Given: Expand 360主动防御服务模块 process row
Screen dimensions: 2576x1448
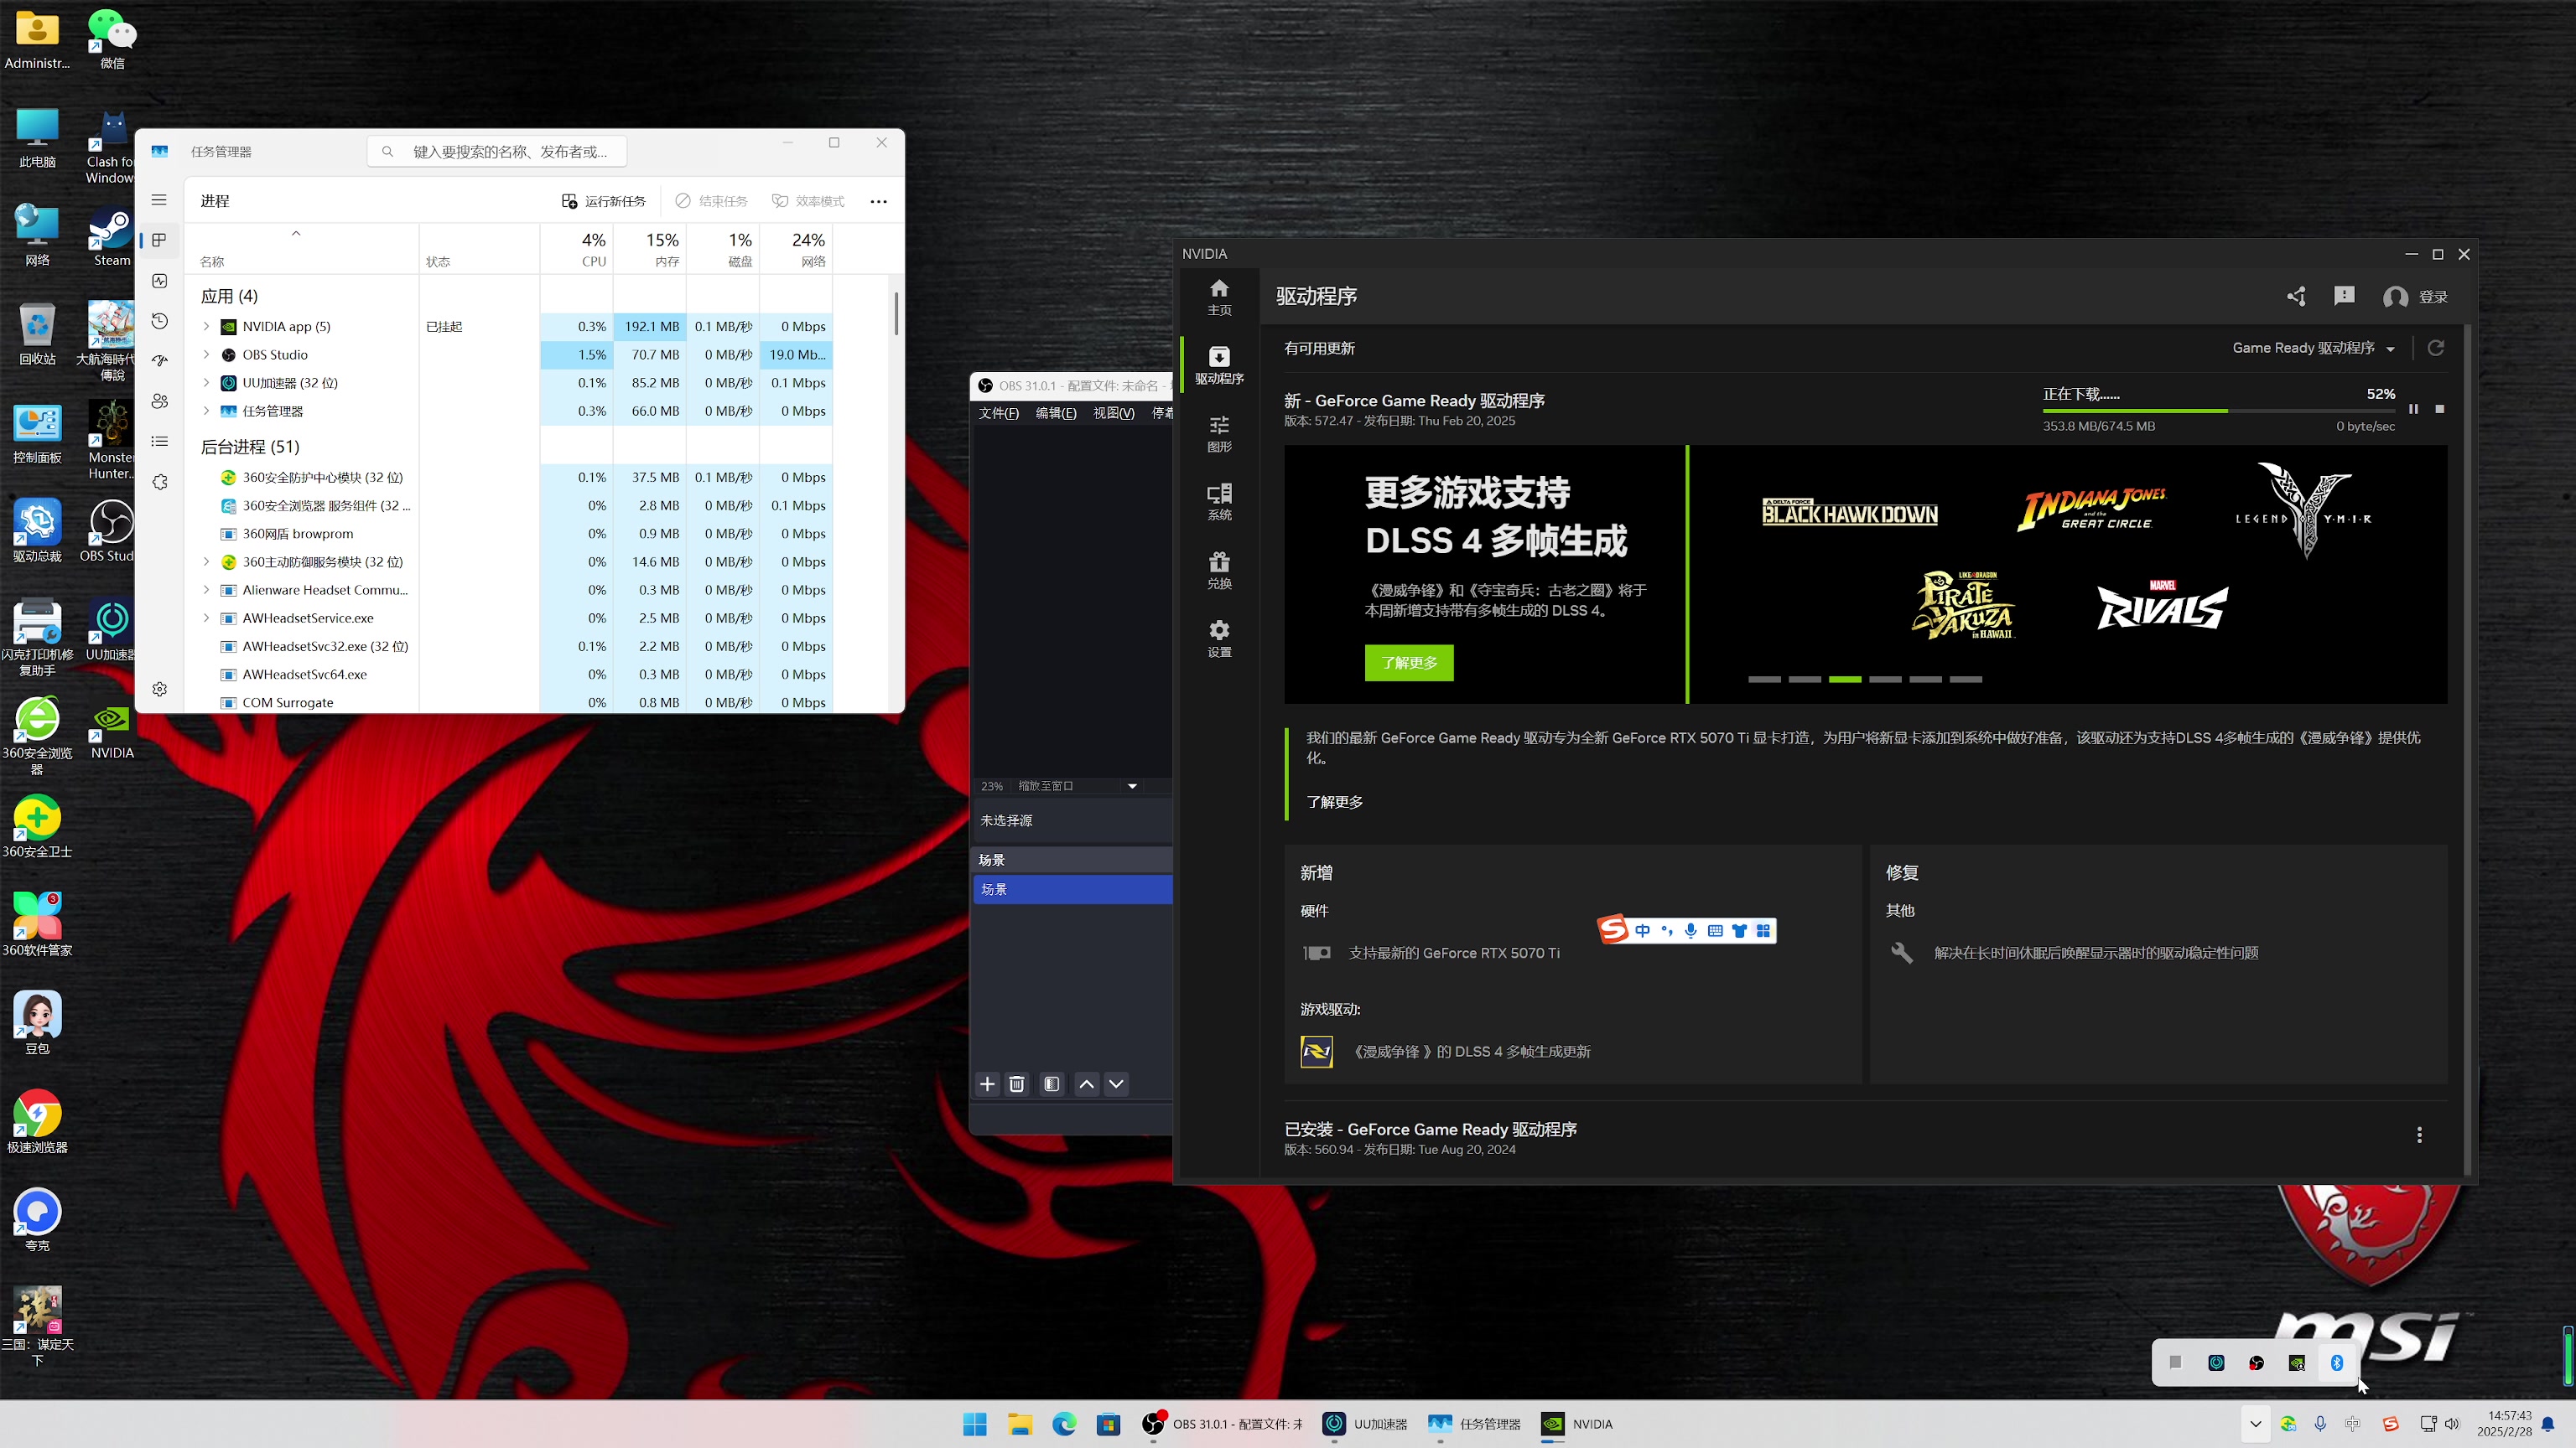Looking at the screenshot, I should coord(207,561).
